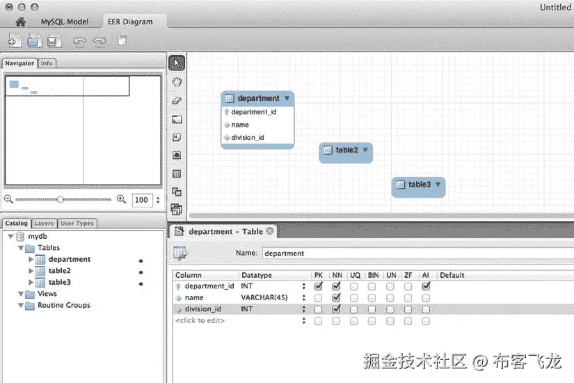The width and height of the screenshot is (574, 383).
Task: Toggle BIN checkbox for name column
Action: coord(372,298)
